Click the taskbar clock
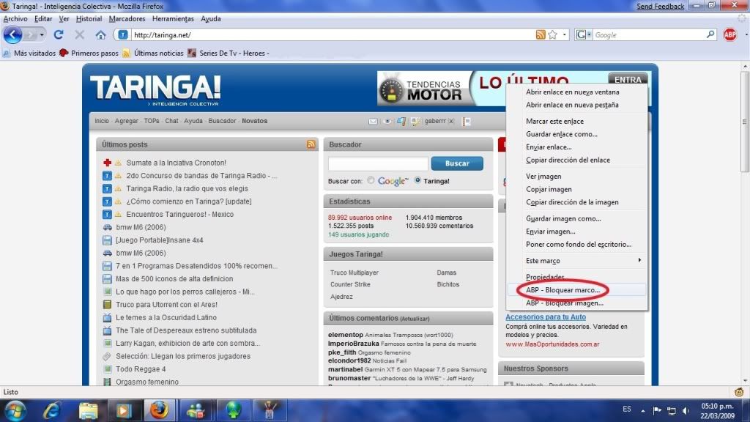Screen dimensions: 750x422 click(717, 410)
